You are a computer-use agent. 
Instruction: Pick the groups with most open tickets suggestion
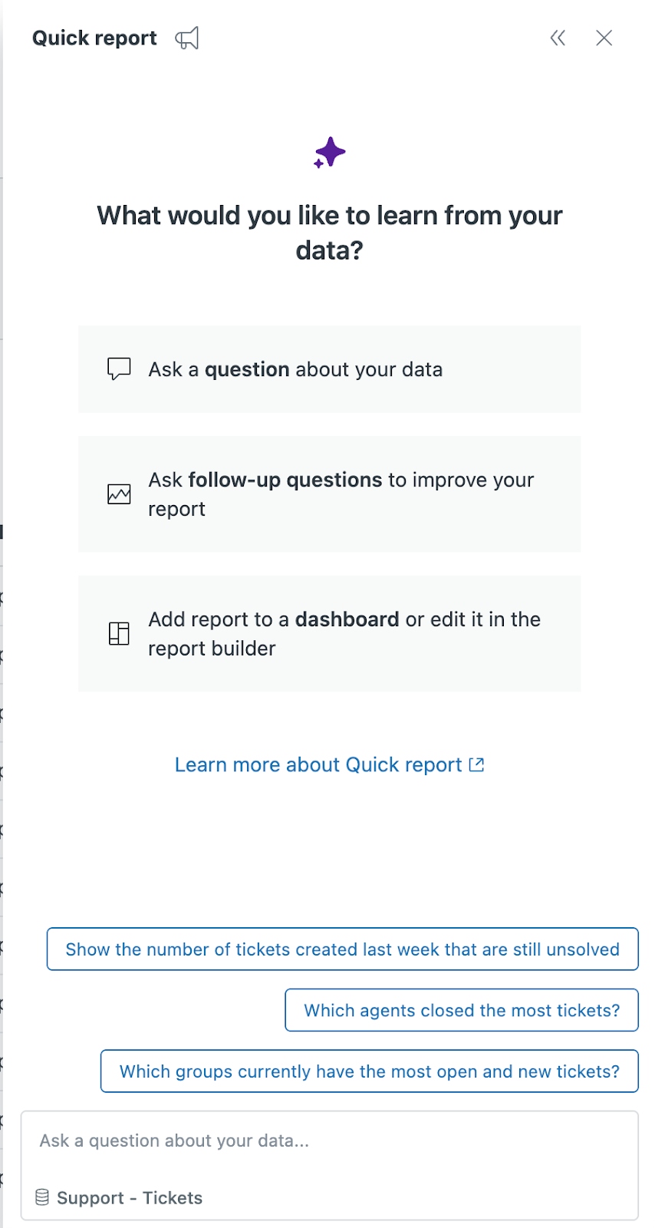click(x=369, y=1071)
